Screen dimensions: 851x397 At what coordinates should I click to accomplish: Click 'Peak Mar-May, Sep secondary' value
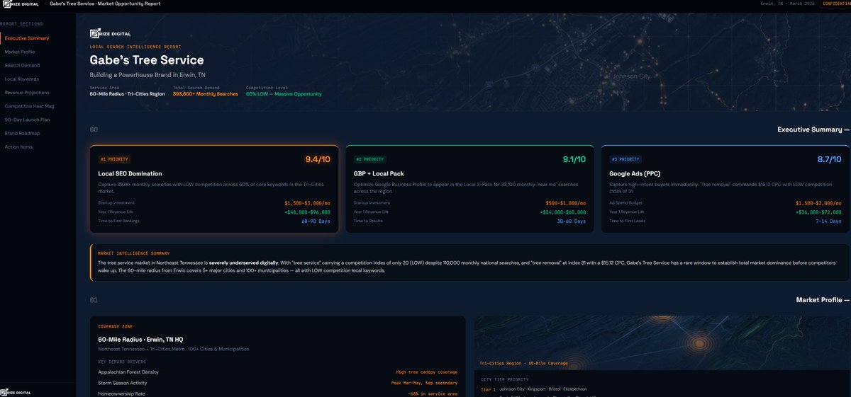pyautogui.click(x=424, y=383)
